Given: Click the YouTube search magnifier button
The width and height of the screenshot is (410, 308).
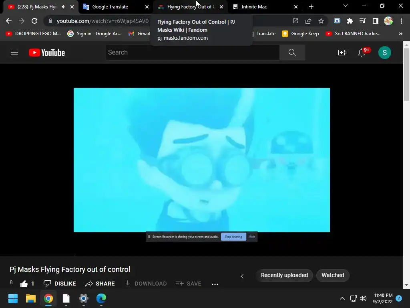Looking at the screenshot, I should point(292,53).
